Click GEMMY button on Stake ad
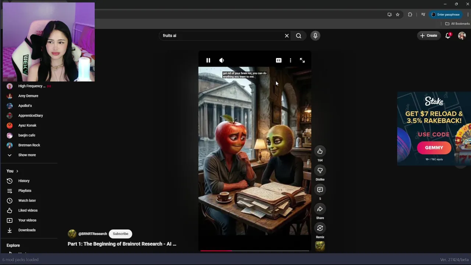Screen dimensions: 471x265 point(434,148)
